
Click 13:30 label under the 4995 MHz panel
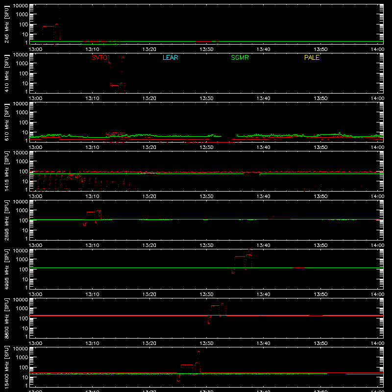[206, 294]
